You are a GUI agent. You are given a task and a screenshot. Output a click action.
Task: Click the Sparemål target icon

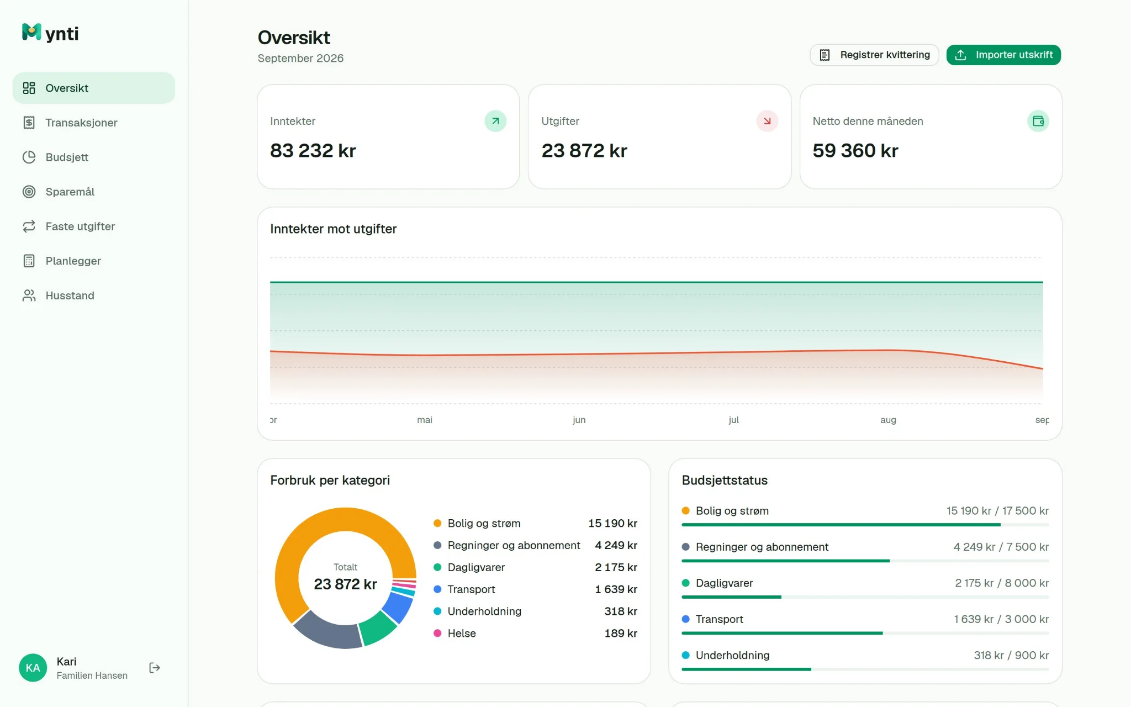coord(29,192)
